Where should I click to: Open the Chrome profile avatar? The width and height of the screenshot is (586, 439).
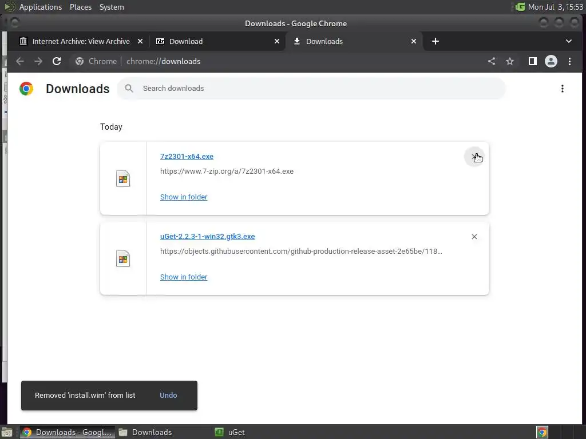[x=551, y=61]
